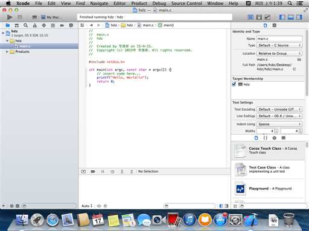Screen dimensions: 309x231
Task: Collapse the hdz project root
Action: (3, 32)
